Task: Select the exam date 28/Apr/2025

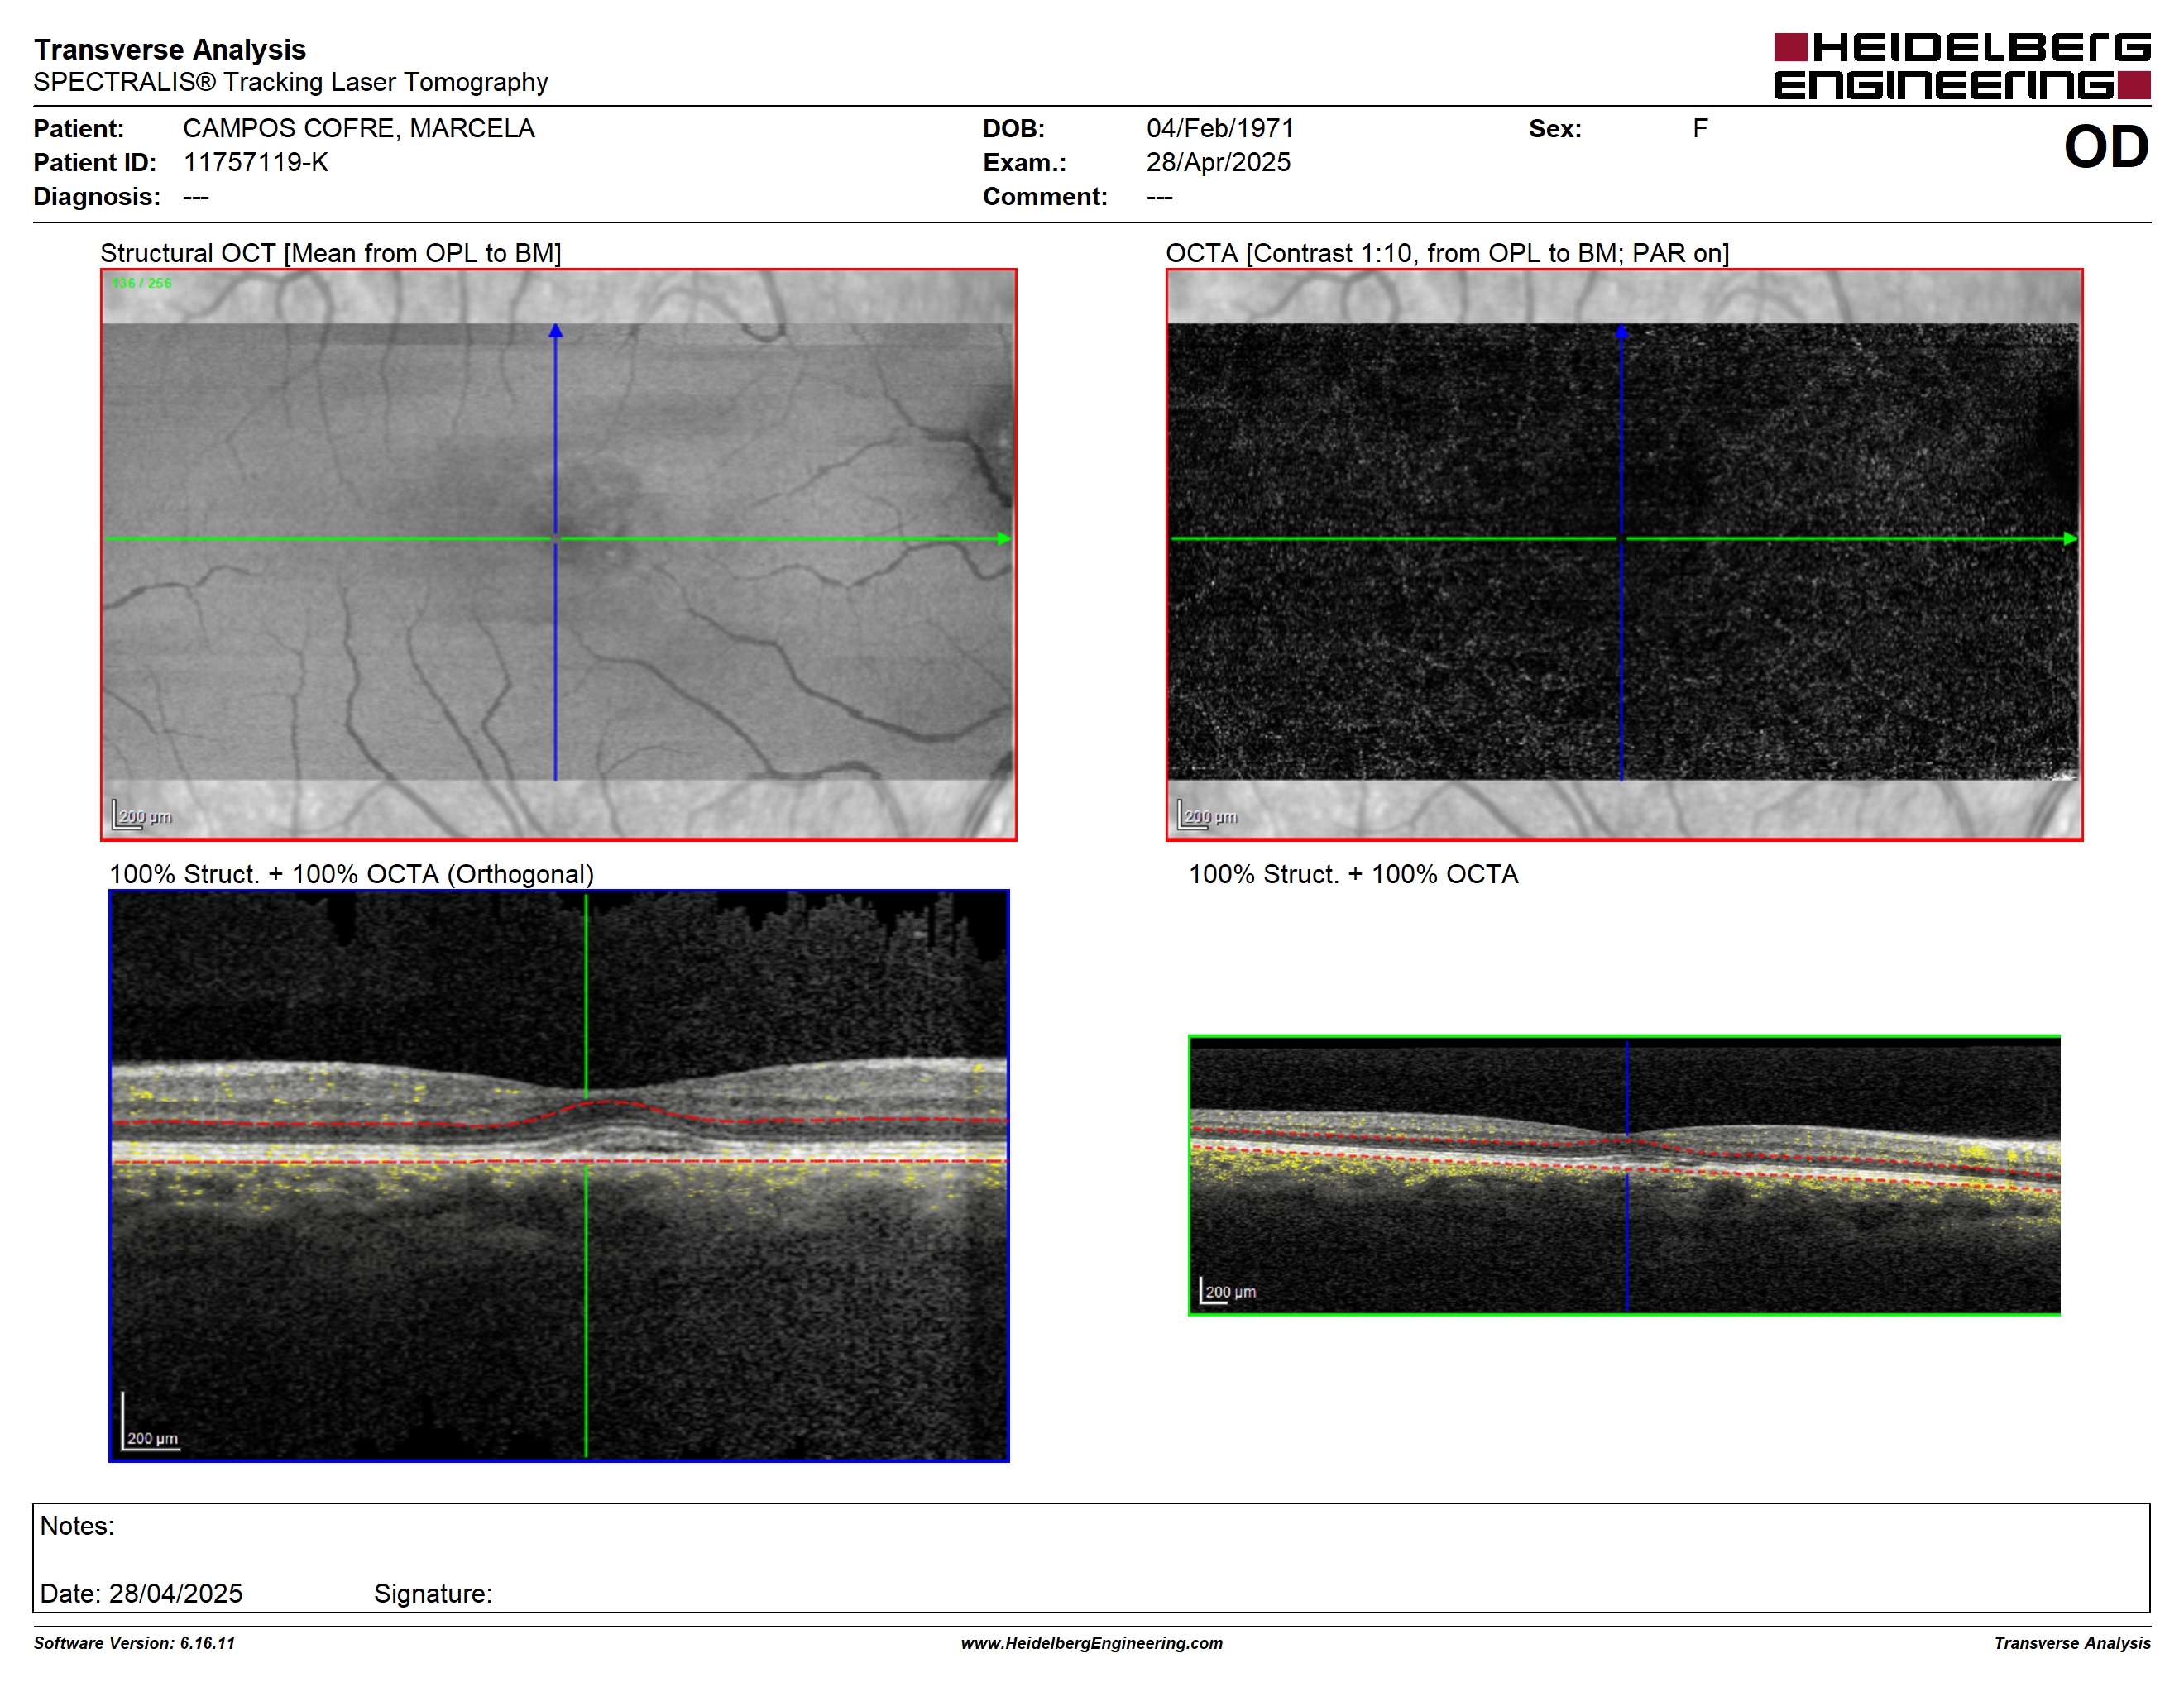Action: tap(1218, 162)
